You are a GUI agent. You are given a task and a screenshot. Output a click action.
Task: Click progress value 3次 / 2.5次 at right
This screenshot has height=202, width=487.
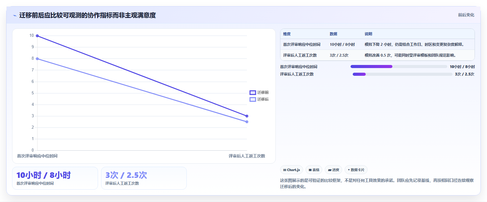[x=465, y=74]
